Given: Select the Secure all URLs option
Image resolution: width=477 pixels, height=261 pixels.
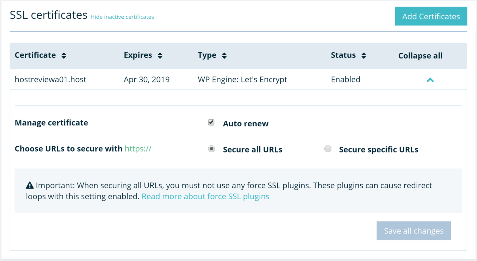Looking at the screenshot, I should 211,149.
